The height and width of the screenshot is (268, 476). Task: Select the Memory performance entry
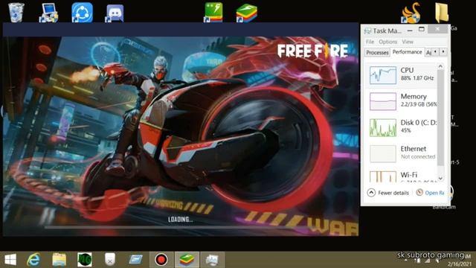(402, 101)
